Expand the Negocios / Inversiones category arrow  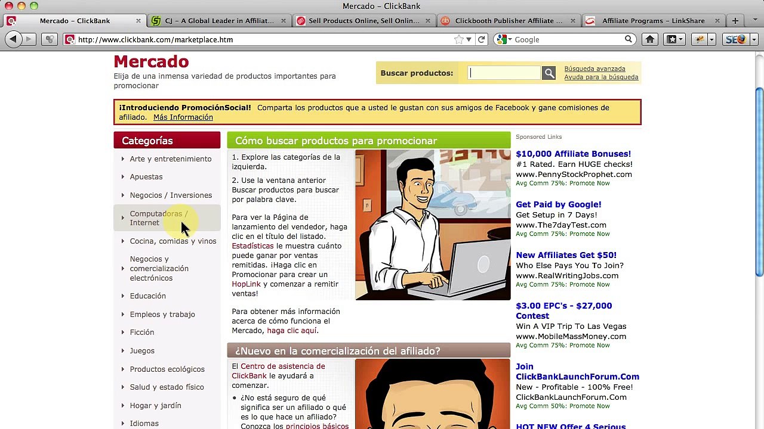pyautogui.click(x=122, y=195)
